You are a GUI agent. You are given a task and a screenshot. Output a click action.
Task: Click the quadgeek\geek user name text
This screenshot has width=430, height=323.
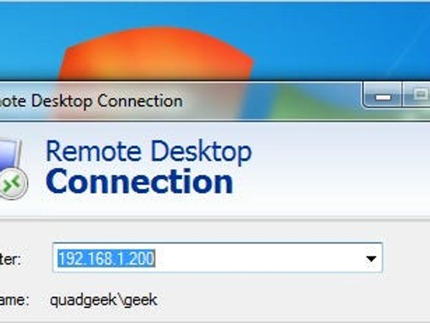[x=103, y=300]
